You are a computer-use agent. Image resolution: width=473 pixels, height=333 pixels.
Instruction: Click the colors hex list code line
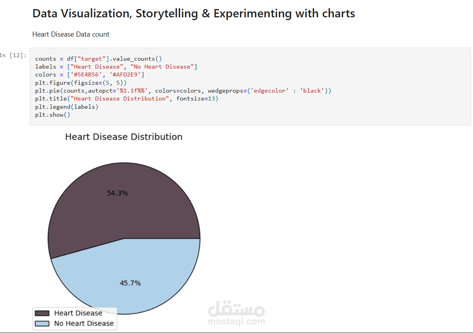(x=90, y=74)
